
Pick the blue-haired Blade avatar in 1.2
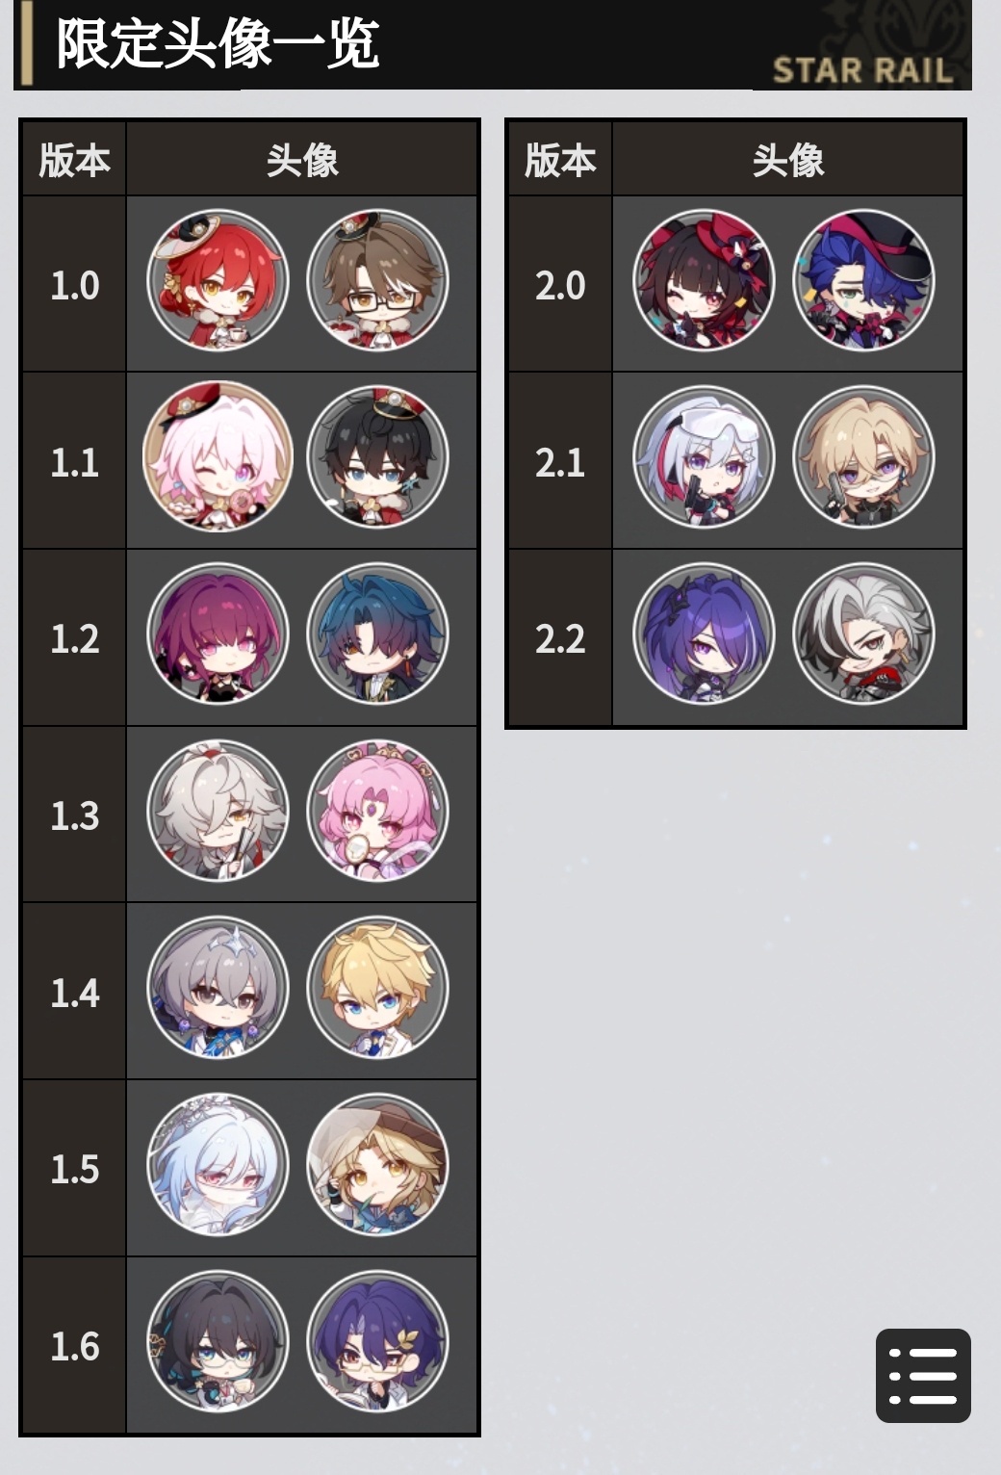378,635
